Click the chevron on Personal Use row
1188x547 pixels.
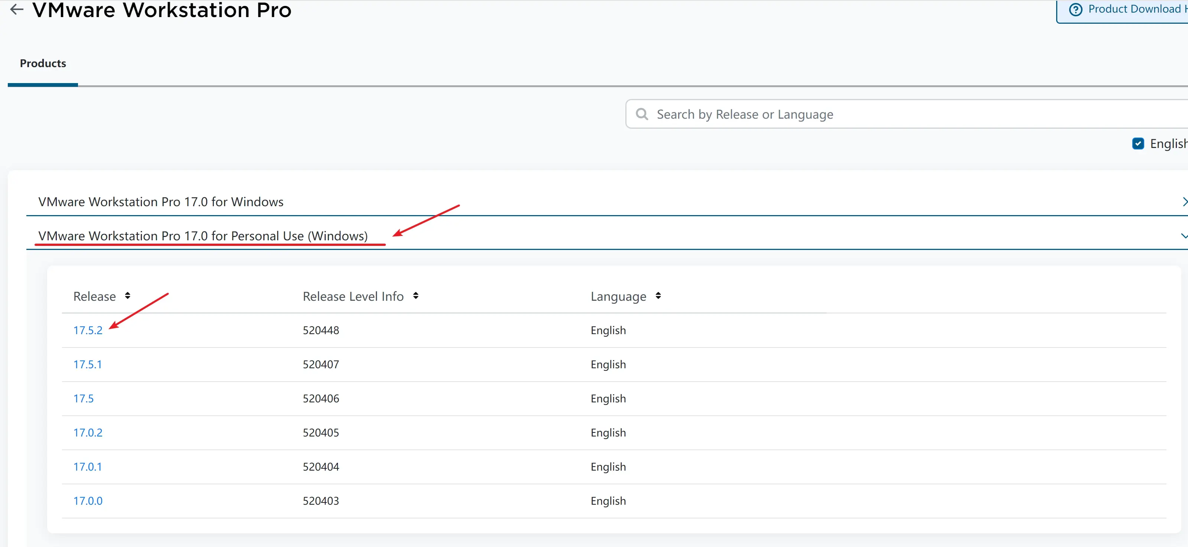click(x=1184, y=236)
